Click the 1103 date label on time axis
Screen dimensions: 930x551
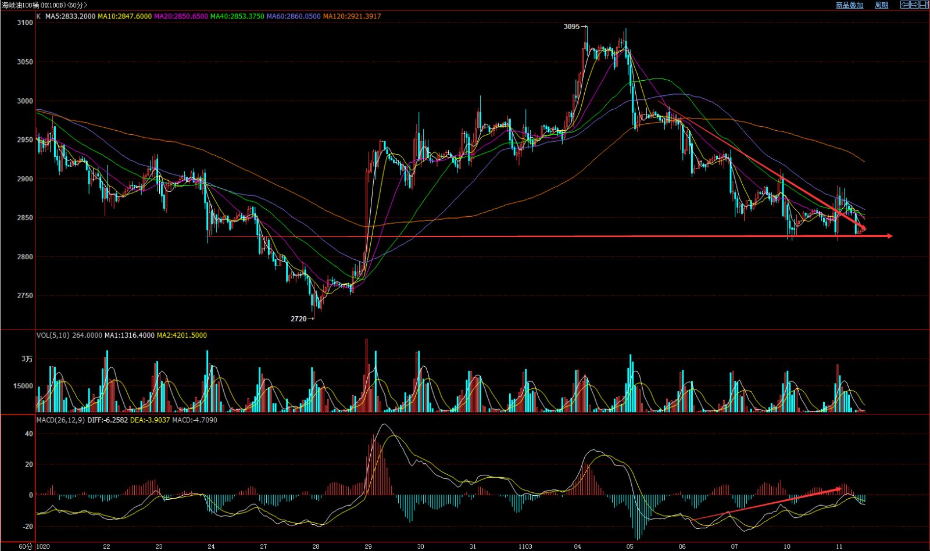[525, 547]
